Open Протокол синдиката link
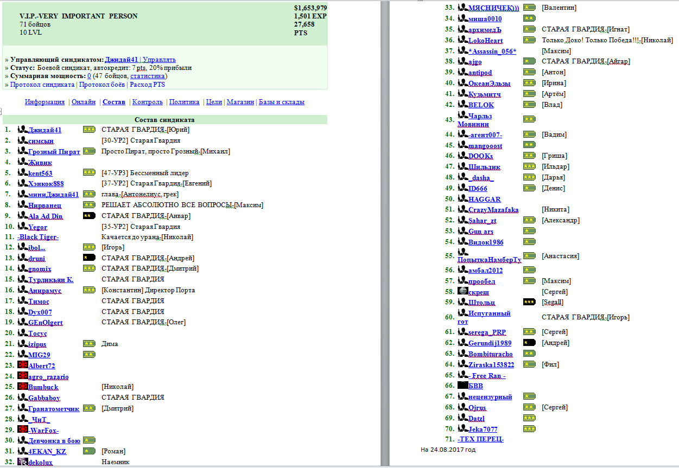 pyautogui.click(x=42, y=85)
